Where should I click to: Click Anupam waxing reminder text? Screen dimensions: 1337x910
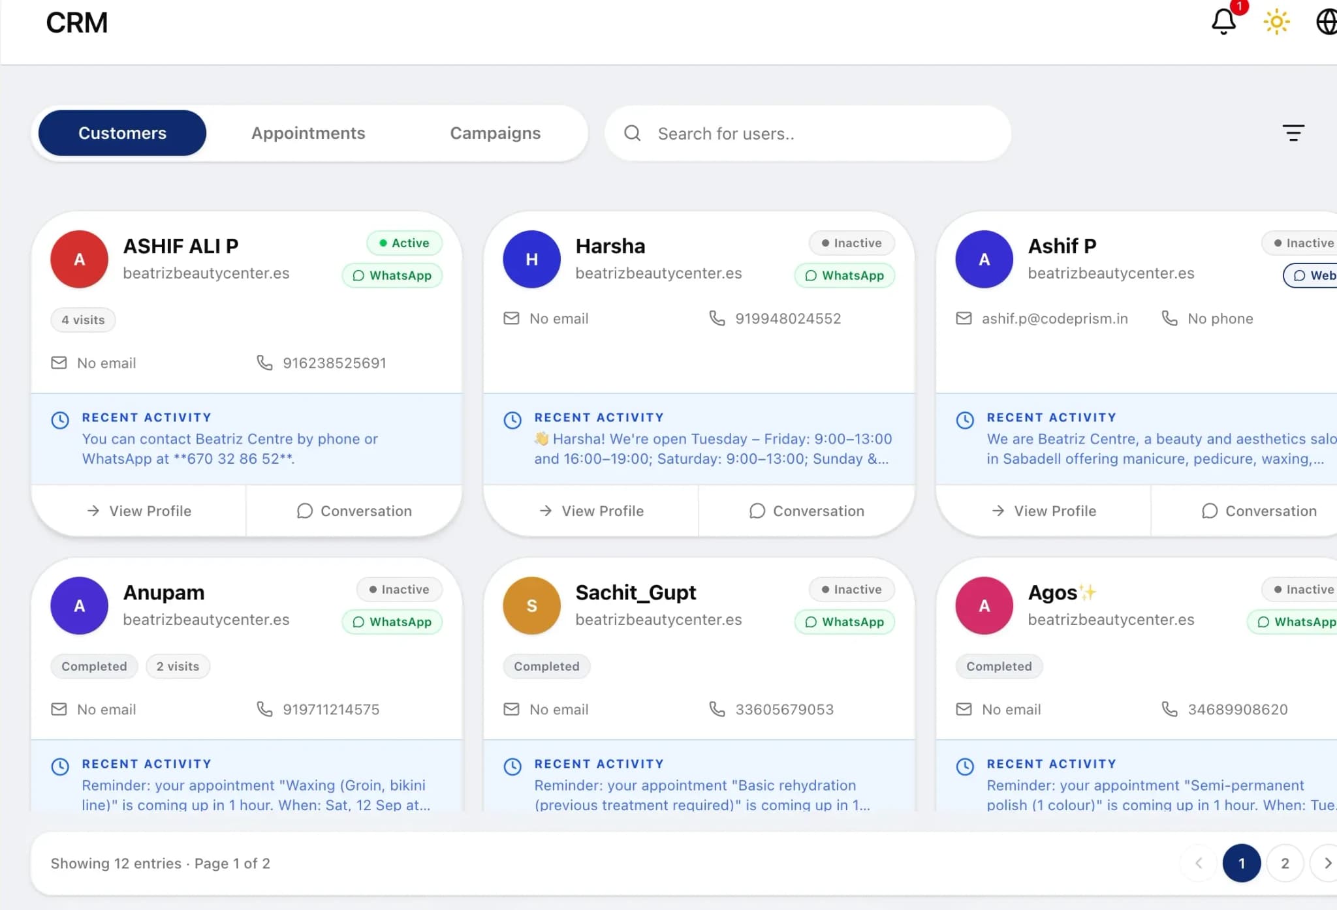tap(256, 795)
